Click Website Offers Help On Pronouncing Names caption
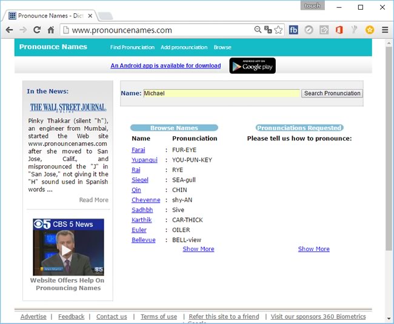The height and width of the screenshot is (324, 394). [x=67, y=284]
